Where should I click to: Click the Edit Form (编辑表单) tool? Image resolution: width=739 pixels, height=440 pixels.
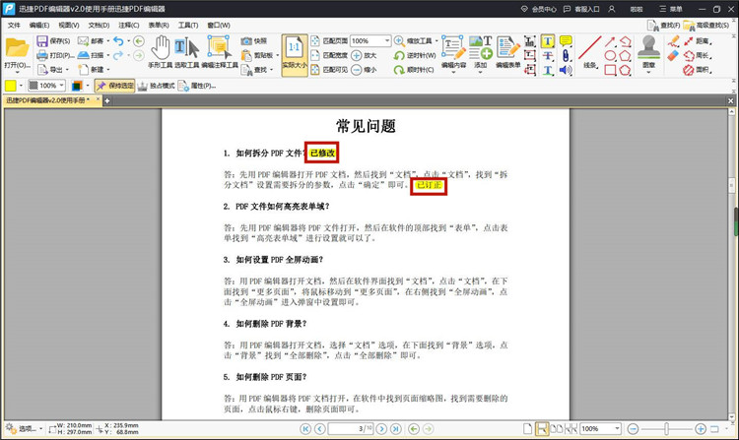[x=508, y=52]
